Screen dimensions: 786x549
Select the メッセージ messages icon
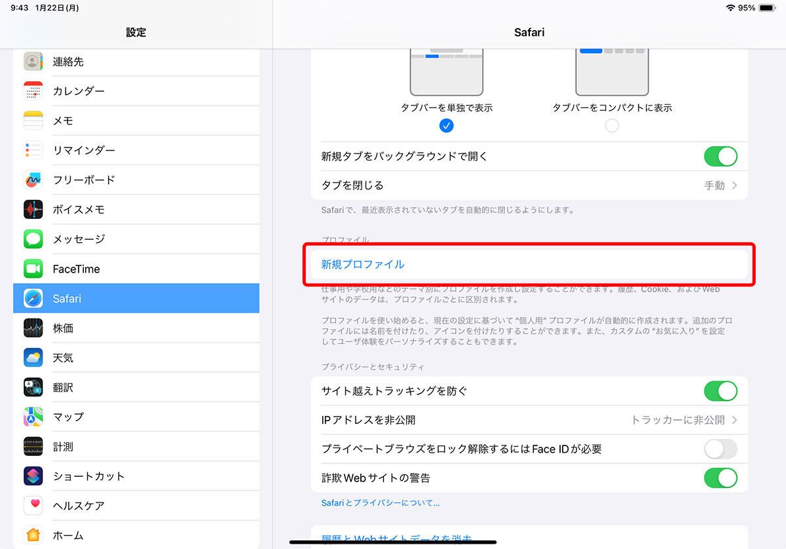coord(33,239)
